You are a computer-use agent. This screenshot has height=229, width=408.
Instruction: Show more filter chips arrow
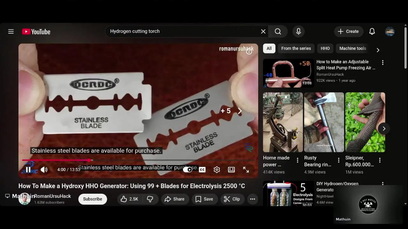tap(378, 50)
